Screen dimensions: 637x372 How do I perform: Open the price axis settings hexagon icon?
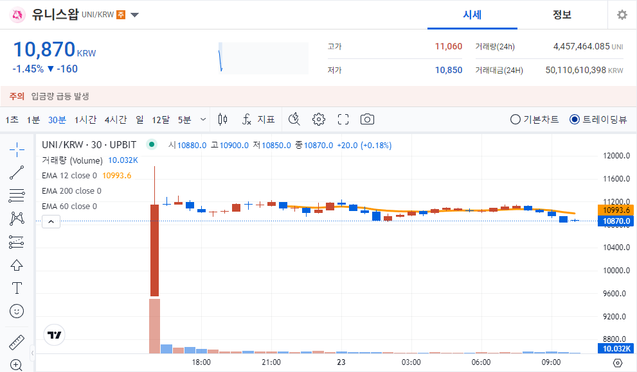point(618,362)
